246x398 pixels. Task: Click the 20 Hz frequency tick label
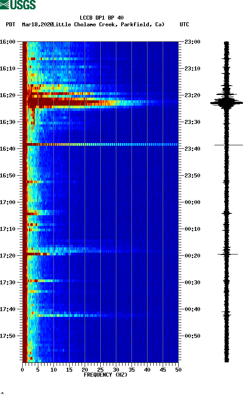tap(85, 370)
